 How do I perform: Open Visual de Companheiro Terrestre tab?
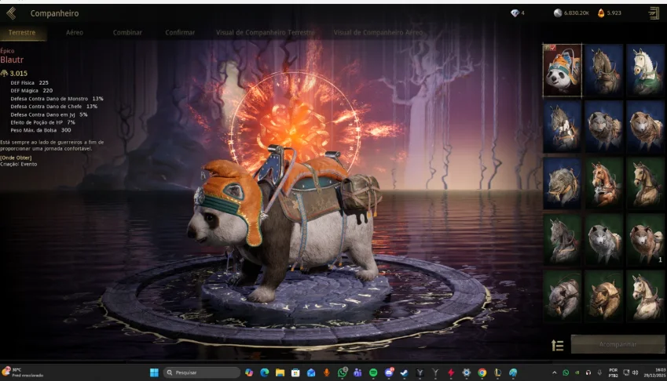[265, 32]
